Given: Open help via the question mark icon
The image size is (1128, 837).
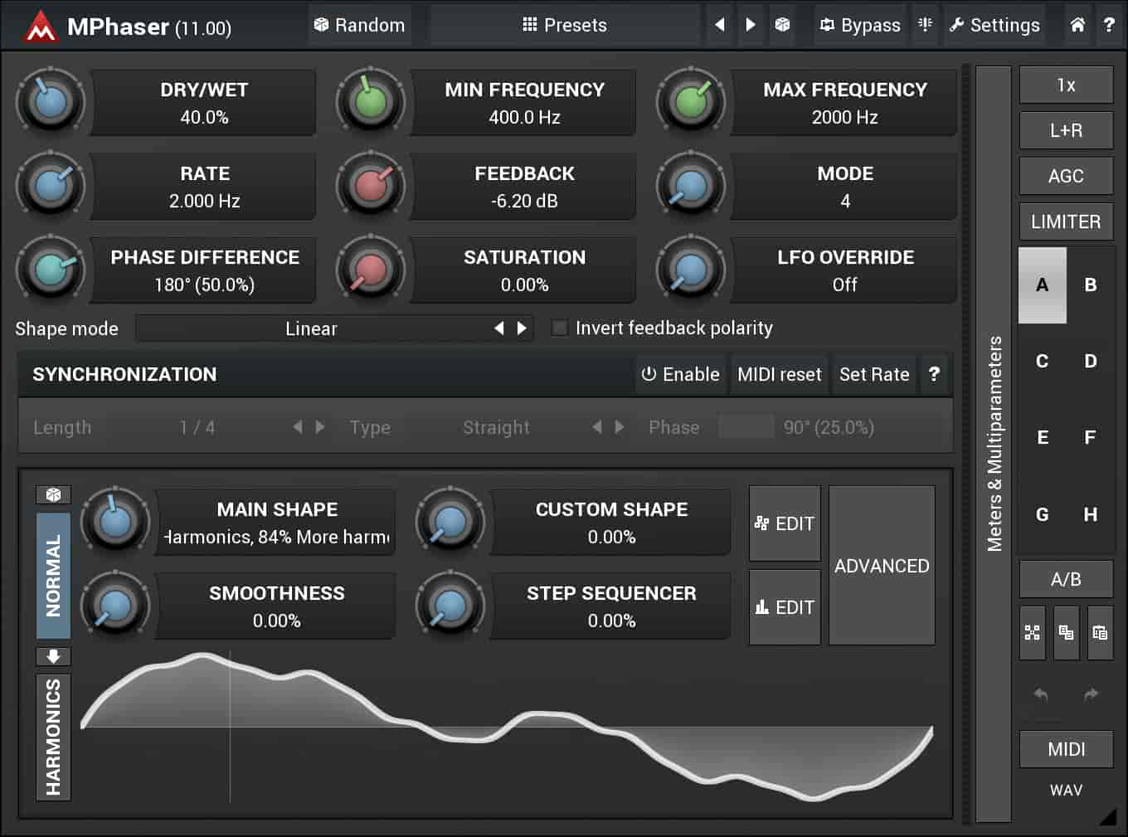Looking at the screenshot, I should 1110,25.
